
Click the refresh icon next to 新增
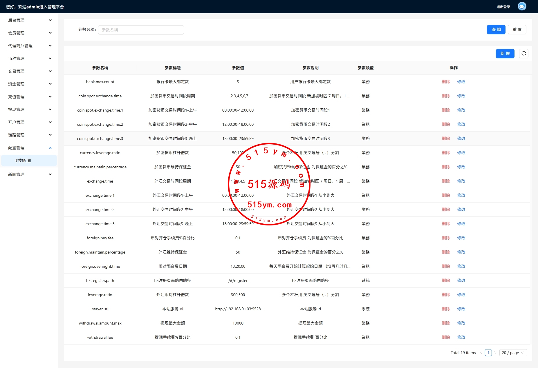(x=523, y=54)
